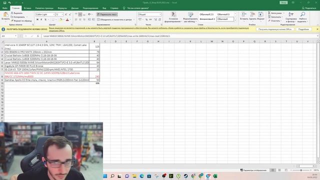Align cell text to the right

pyautogui.click(x=84, y=19)
